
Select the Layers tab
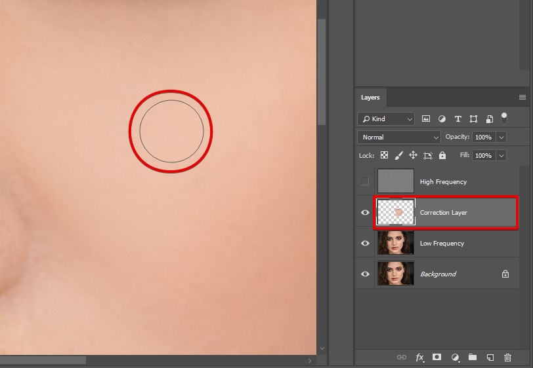(370, 98)
